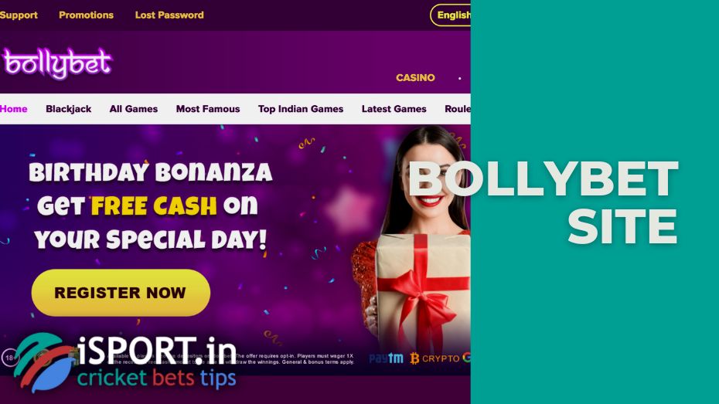
Task: Click the iSPORT.in watermark logo
Action: (124, 362)
